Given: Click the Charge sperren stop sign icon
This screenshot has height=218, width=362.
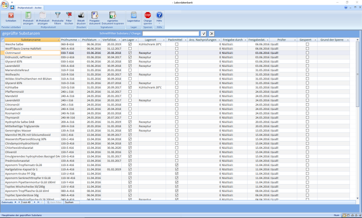Looking at the screenshot, I should coord(148,16).
